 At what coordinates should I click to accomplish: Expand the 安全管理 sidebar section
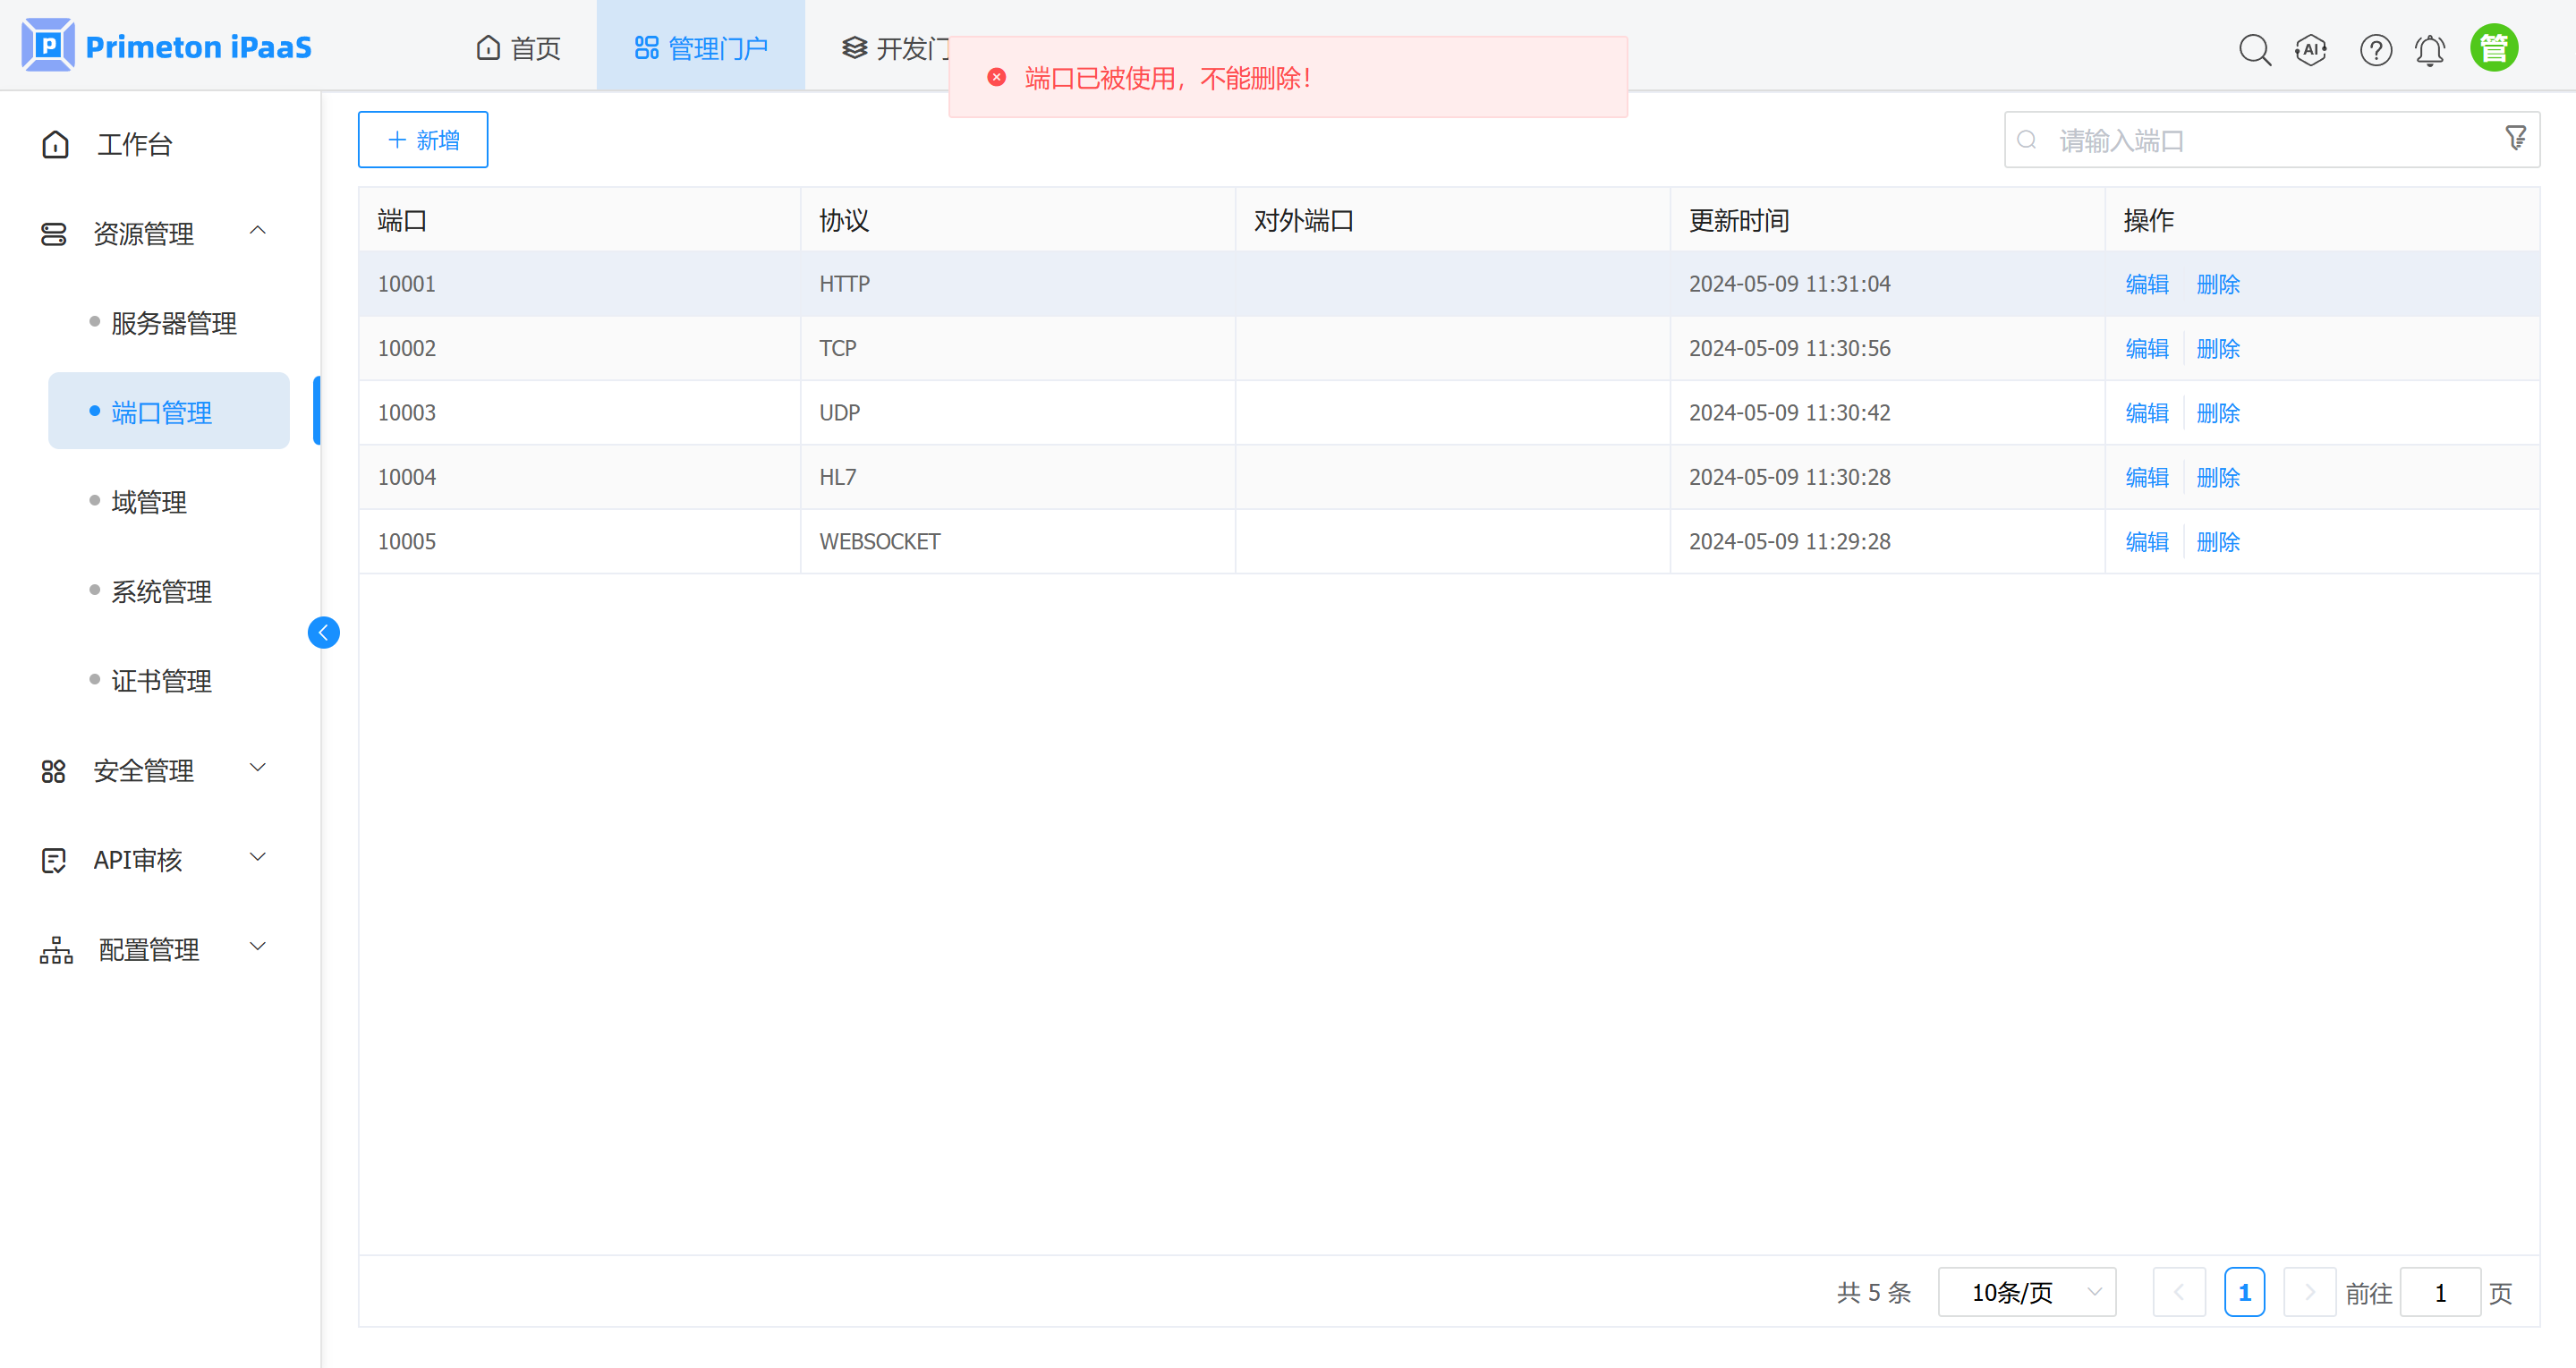click(x=145, y=770)
